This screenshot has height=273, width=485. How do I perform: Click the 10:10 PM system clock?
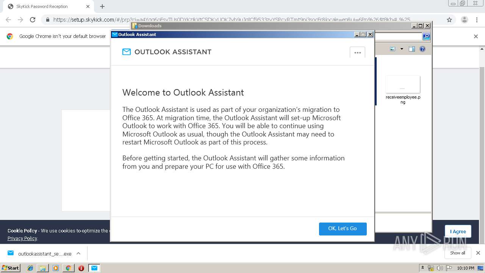coord(466,268)
